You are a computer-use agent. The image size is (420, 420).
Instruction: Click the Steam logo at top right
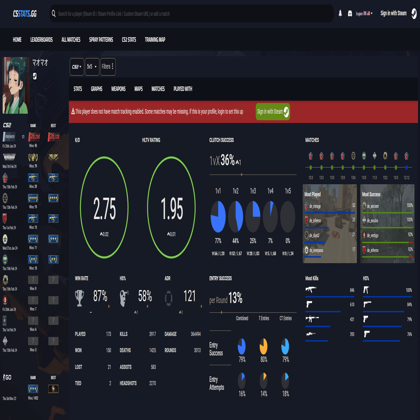pos(414,13)
